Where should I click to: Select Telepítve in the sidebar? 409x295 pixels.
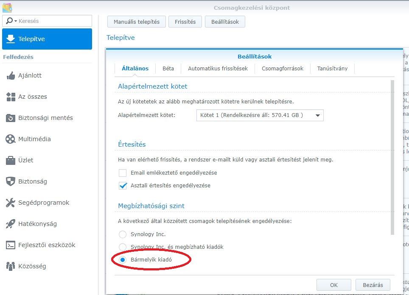[x=47, y=39]
